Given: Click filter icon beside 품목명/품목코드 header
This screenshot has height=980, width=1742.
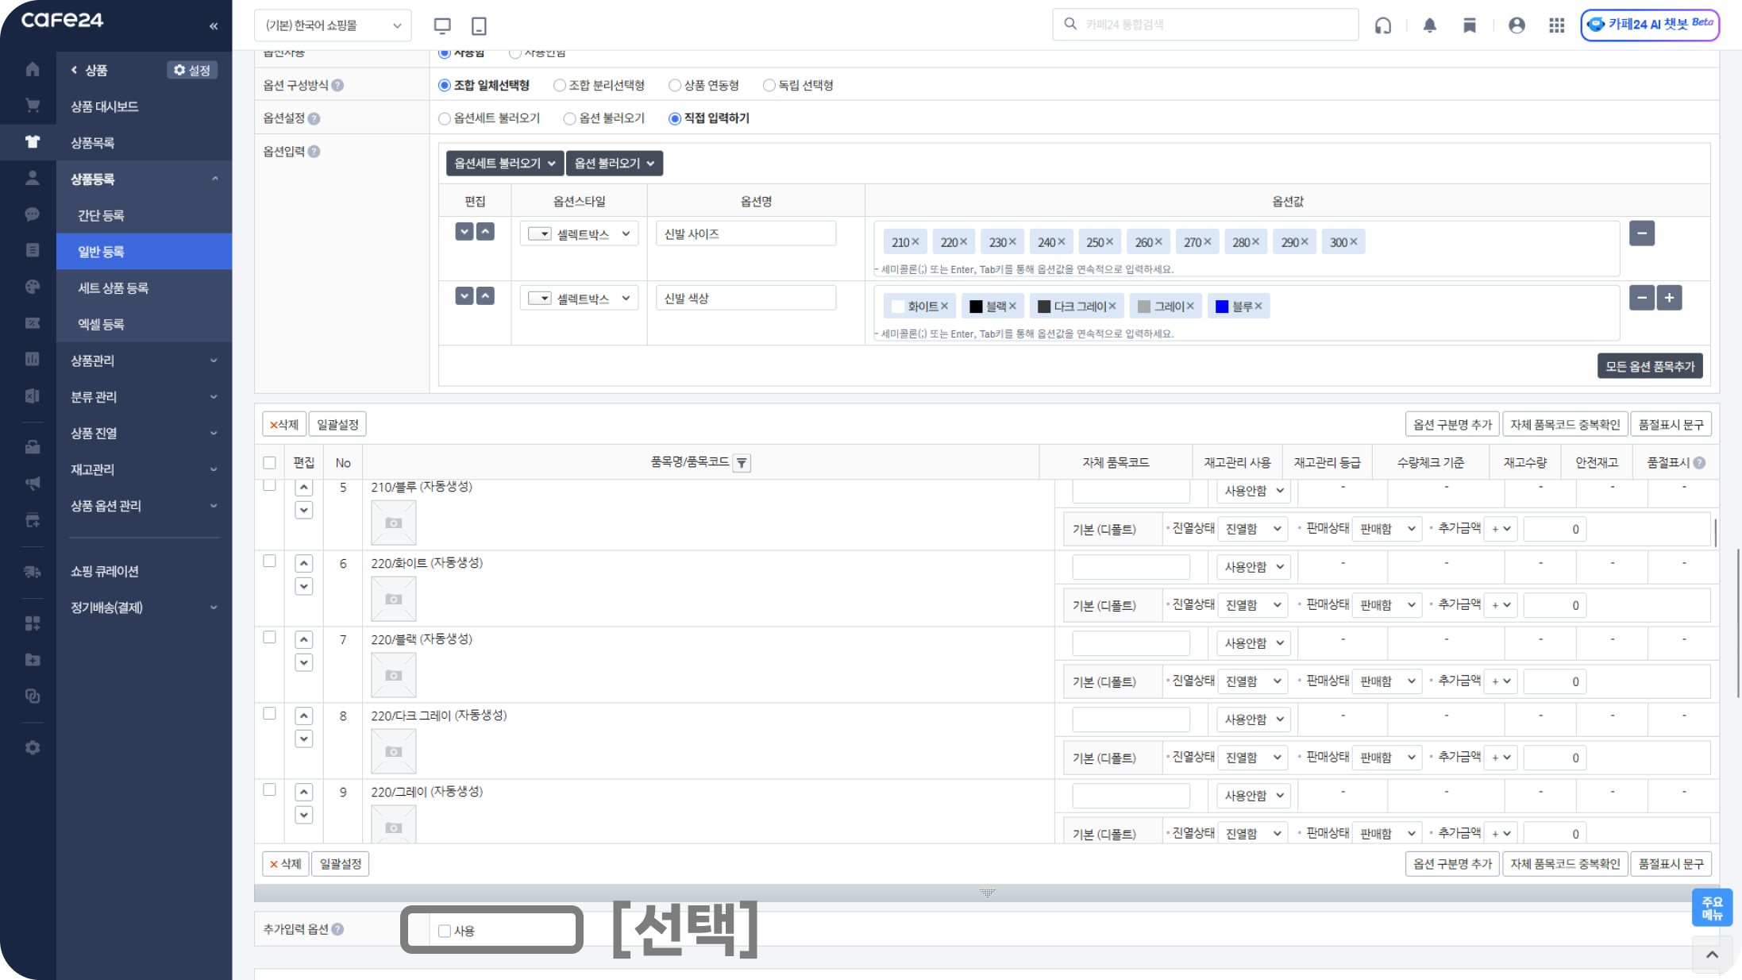Looking at the screenshot, I should (742, 463).
